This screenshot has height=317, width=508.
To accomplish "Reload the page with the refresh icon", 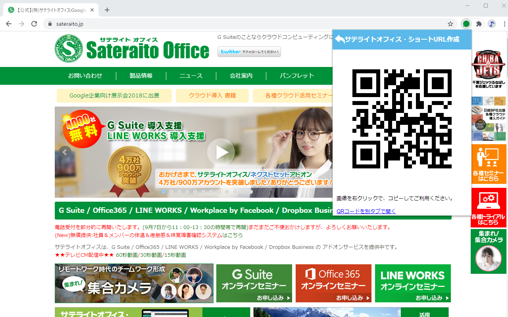I will click(x=34, y=24).
